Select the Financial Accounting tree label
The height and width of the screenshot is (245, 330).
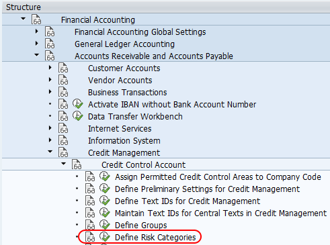(98, 20)
